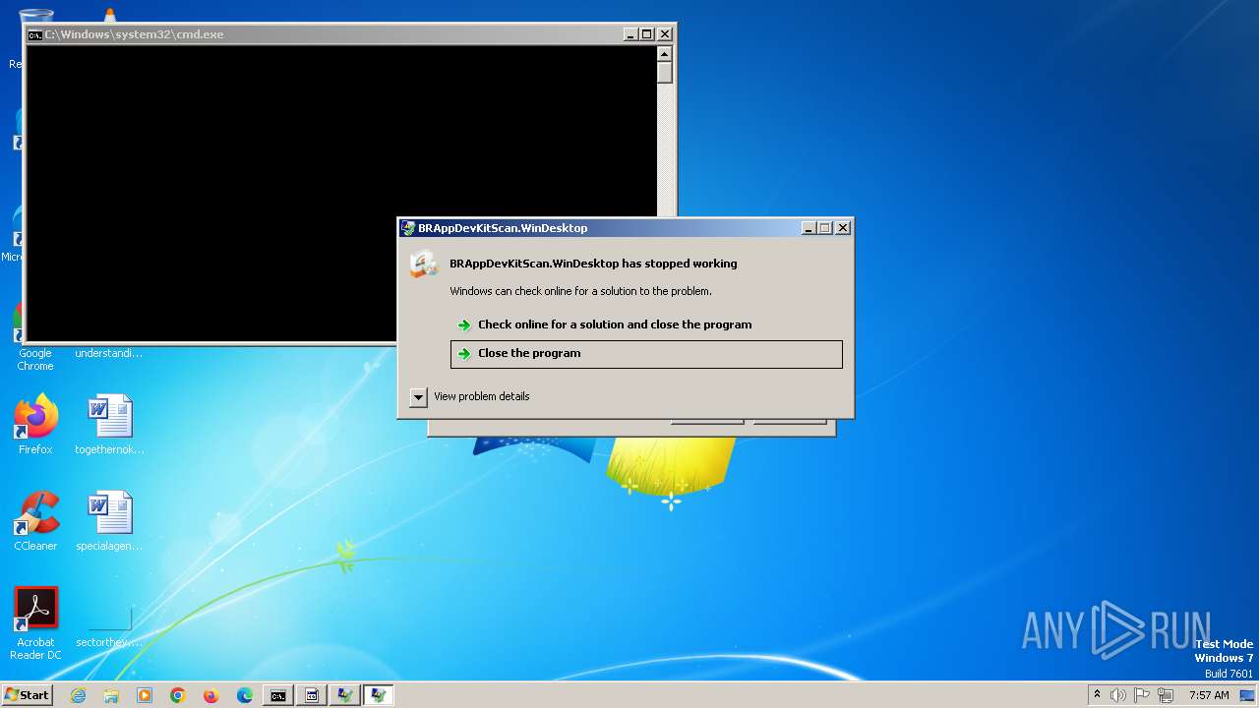
Task: Select the 'understandi...' desktop file label
Action: click(x=109, y=353)
